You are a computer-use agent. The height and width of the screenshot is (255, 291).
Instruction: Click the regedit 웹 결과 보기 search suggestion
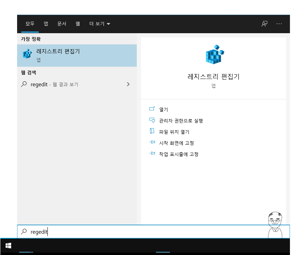(x=77, y=85)
